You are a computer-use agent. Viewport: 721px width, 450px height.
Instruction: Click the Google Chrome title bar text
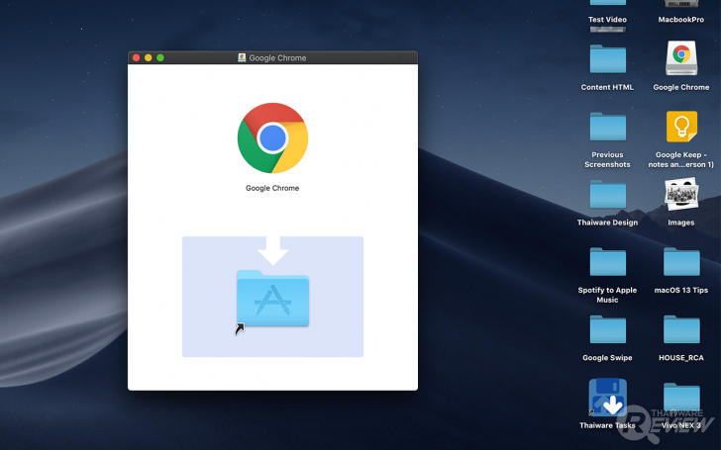click(x=277, y=57)
